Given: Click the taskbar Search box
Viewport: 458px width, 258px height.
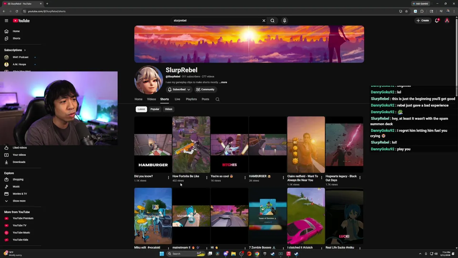Looking at the screenshot, I should 186,254.
